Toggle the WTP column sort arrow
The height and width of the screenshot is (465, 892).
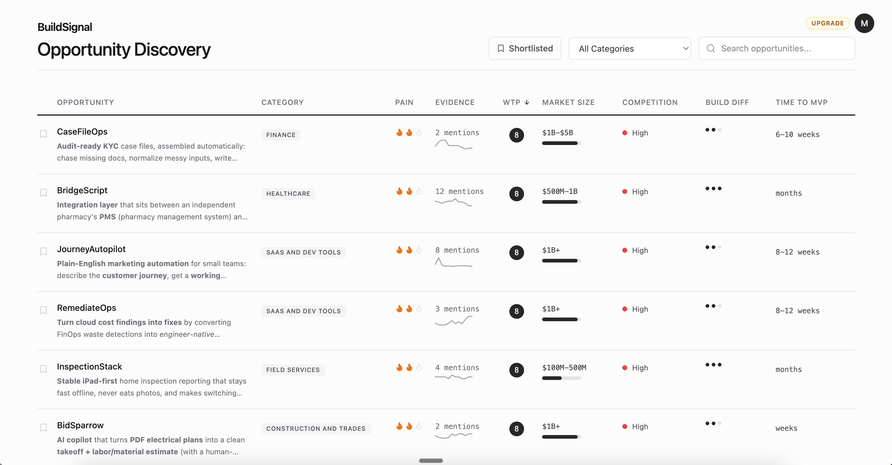(527, 102)
